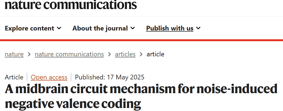Open the nature communications breadcrumb link

[x=69, y=54]
